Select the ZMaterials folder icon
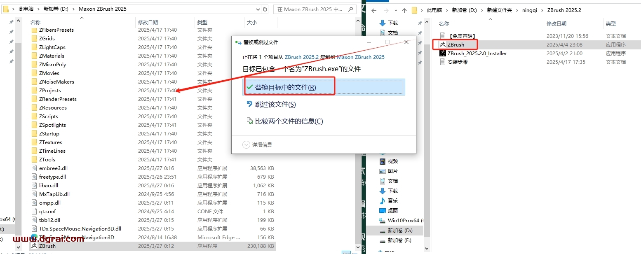The image size is (641, 254). click(x=35, y=56)
